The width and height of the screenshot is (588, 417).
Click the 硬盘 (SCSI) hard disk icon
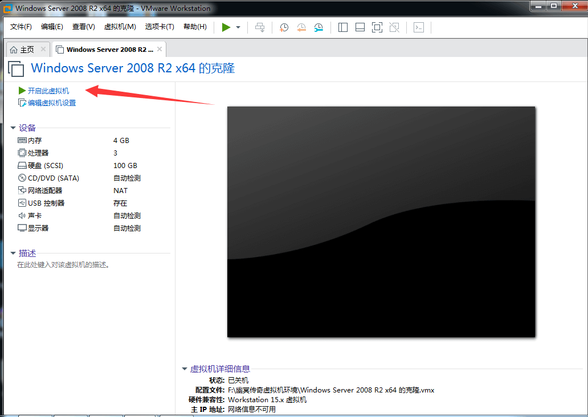(22, 165)
